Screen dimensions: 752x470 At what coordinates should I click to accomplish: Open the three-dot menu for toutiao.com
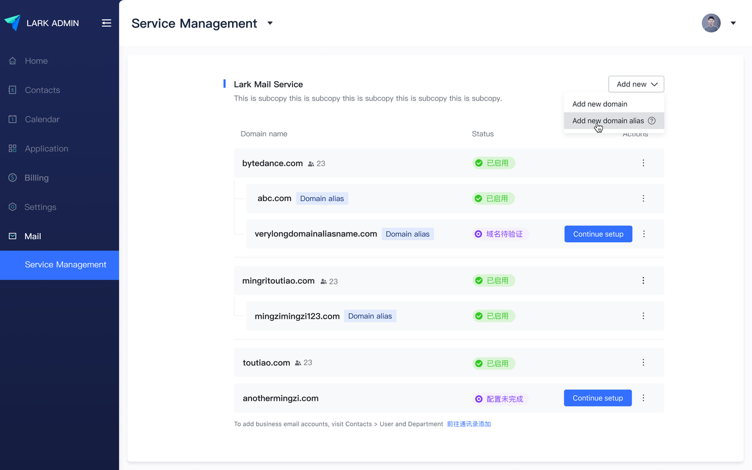pyautogui.click(x=643, y=362)
